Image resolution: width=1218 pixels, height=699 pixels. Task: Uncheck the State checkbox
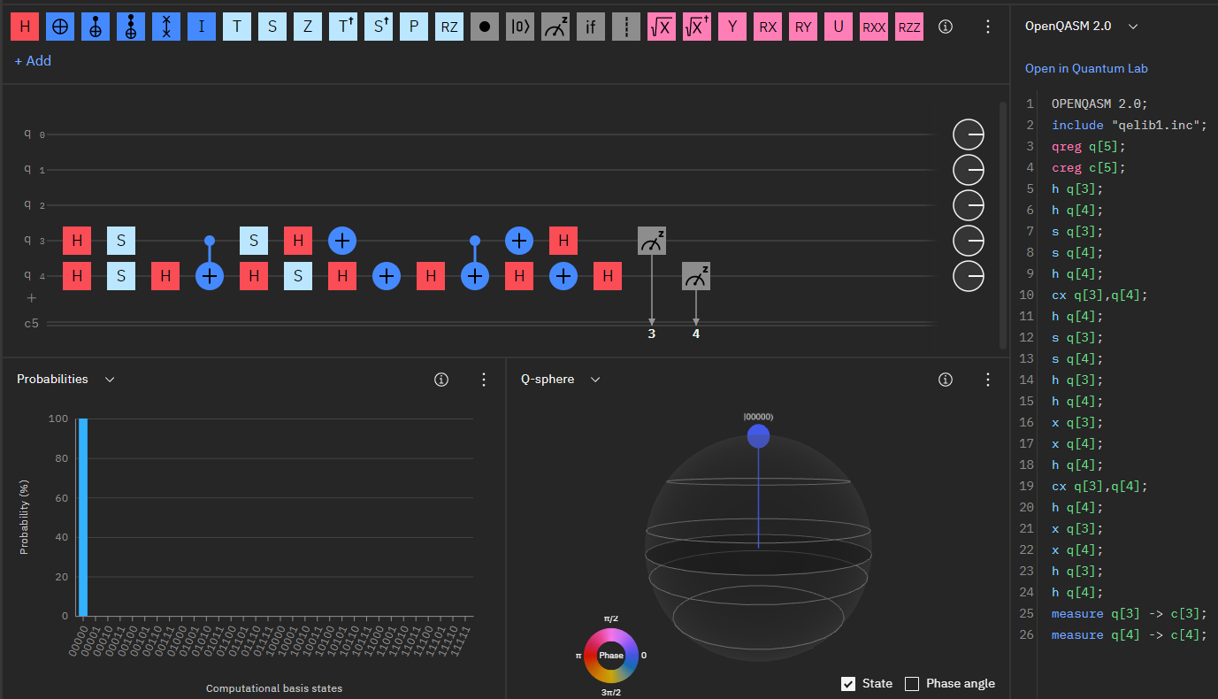pyautogui.click(x=848, y=683)
